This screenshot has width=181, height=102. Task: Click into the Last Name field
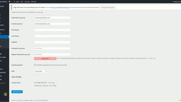pyautogui.click(x=52, y=36)
